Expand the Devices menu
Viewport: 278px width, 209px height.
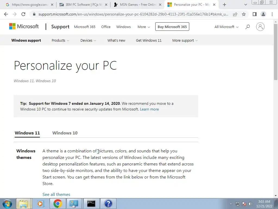coord(88,40)
